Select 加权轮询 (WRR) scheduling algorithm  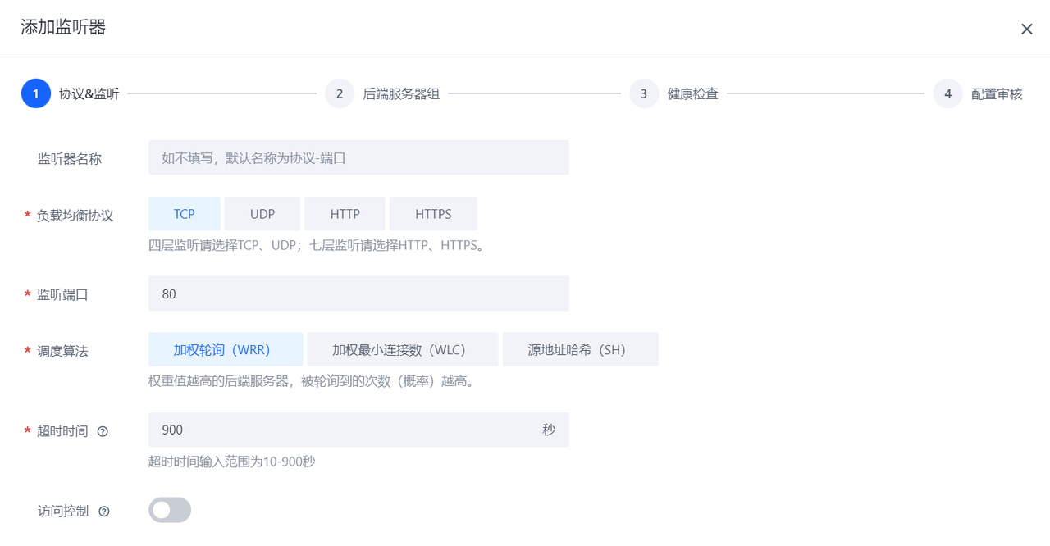tap(226, 349)
